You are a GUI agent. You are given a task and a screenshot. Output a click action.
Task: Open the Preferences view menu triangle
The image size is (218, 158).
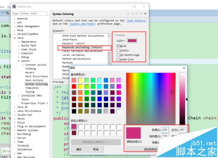[x=145, y=14]
